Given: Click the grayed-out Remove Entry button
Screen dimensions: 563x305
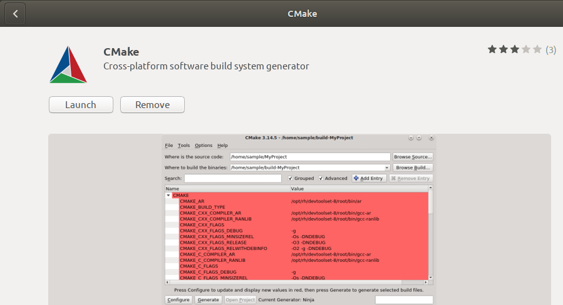Looking at the screenshot, I should [x=411, y=178].
